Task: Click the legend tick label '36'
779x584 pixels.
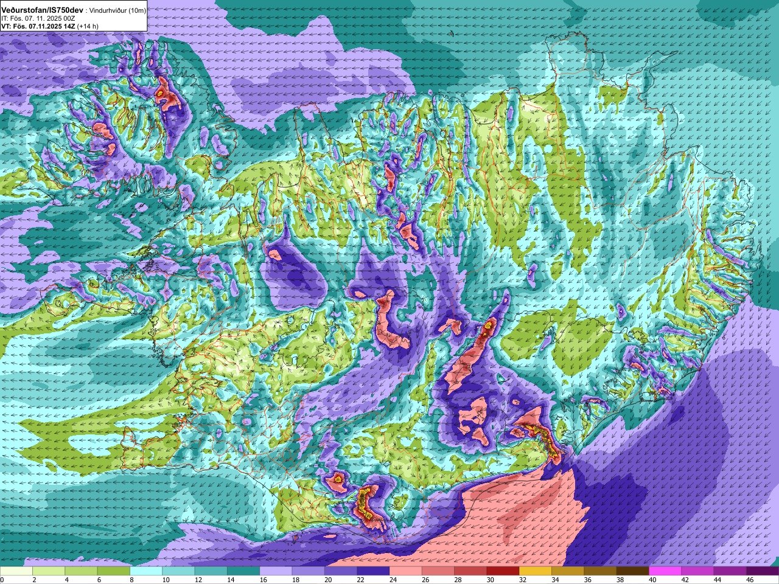Action: pyautogui.click(x=587, y=580)
